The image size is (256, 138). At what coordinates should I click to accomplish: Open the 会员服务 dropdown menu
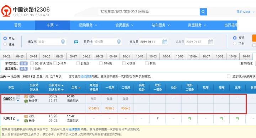point(124,25)
